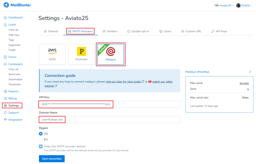The width and height of the screenshot is (256, 164).
Task: Click the Reports chart icon
Action: tap(5, 91)
